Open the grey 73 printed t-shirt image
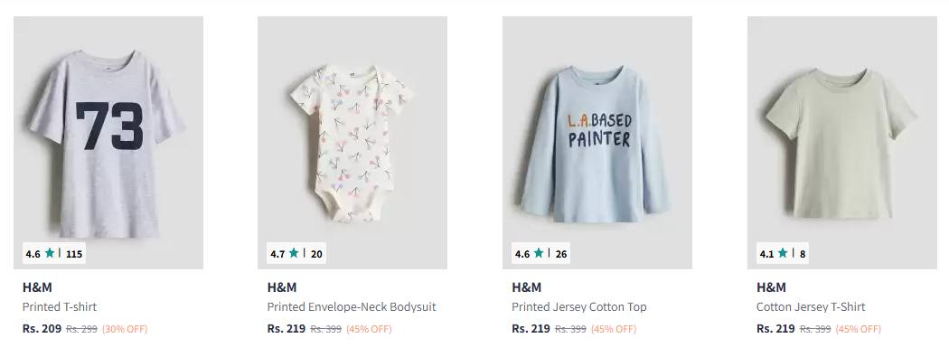The image size is (949, 357). [108, 143]
